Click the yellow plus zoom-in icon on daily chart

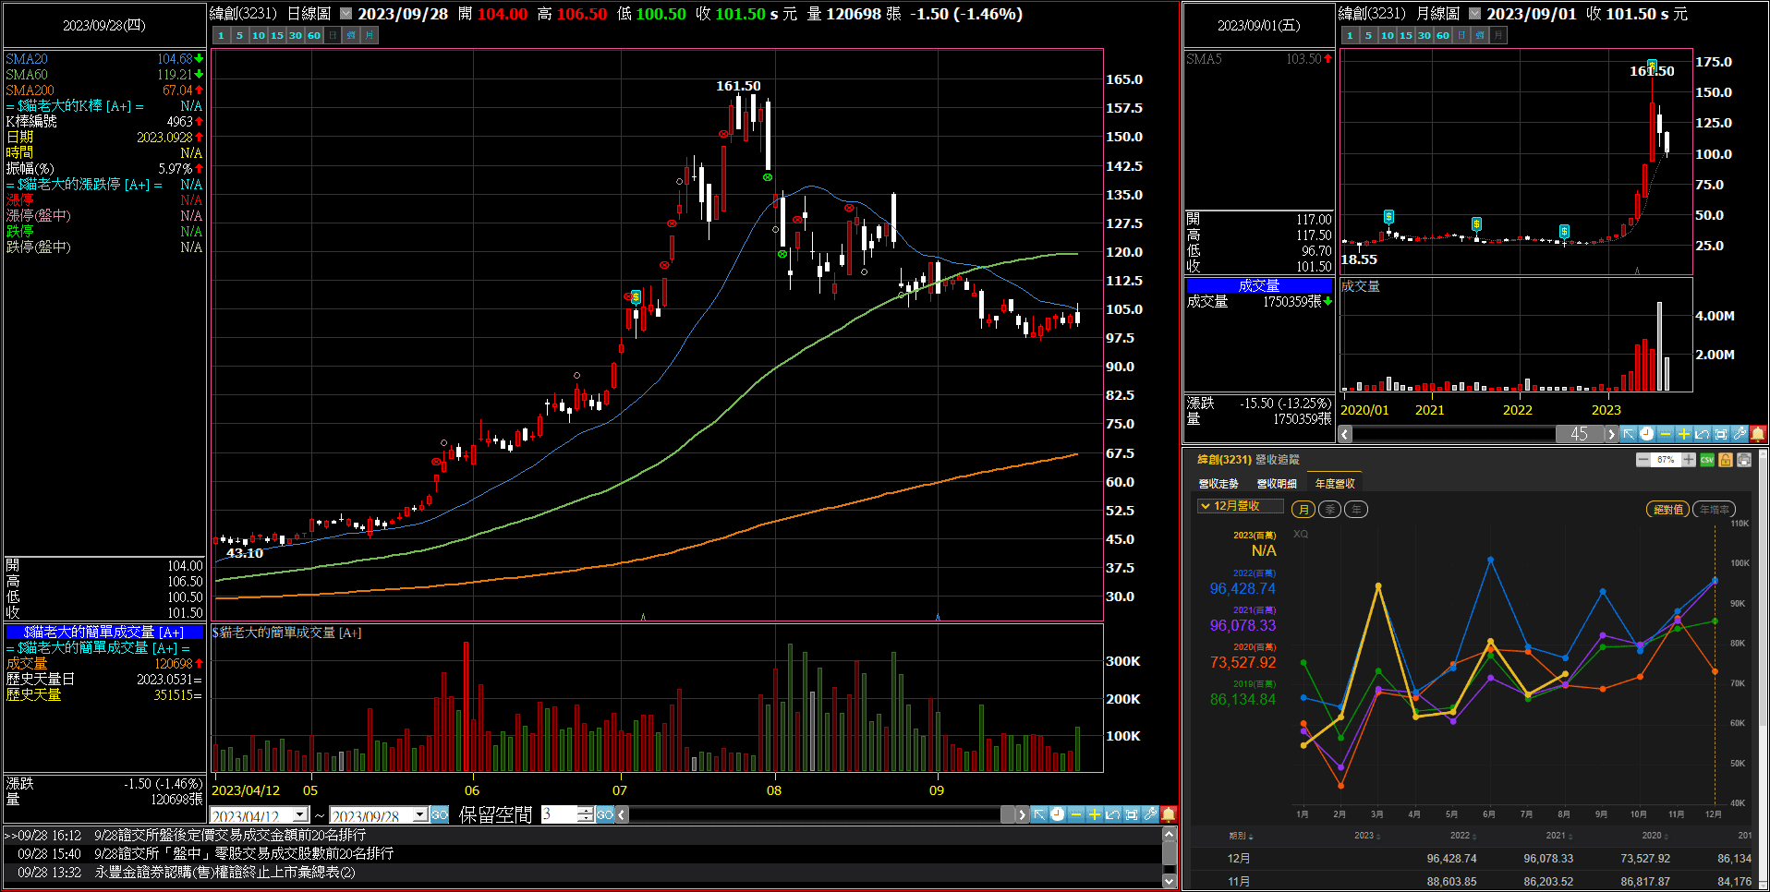point(1095,814)
